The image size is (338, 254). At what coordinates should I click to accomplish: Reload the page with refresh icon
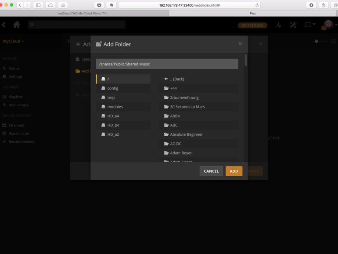257,5
